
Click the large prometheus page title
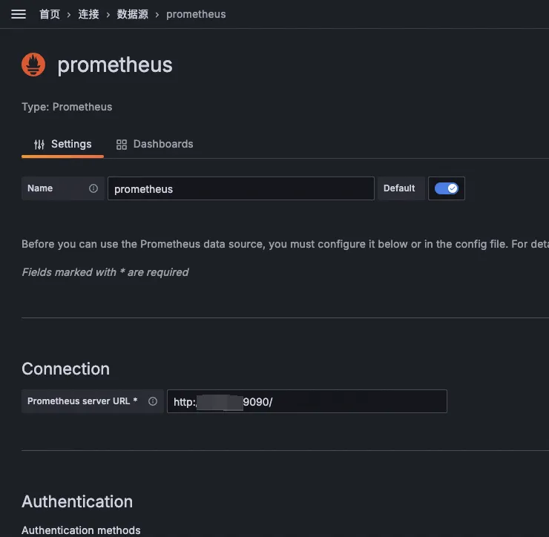click(x=115, y=65)
